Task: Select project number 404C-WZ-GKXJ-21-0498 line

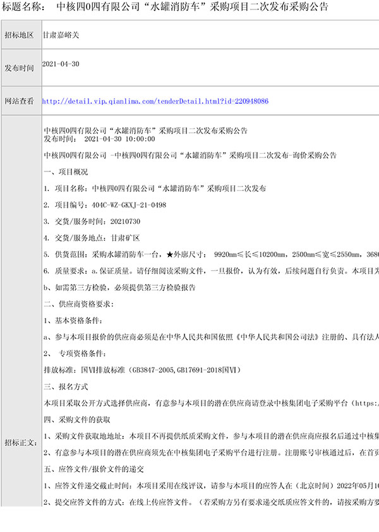Action: coord(105,205)
